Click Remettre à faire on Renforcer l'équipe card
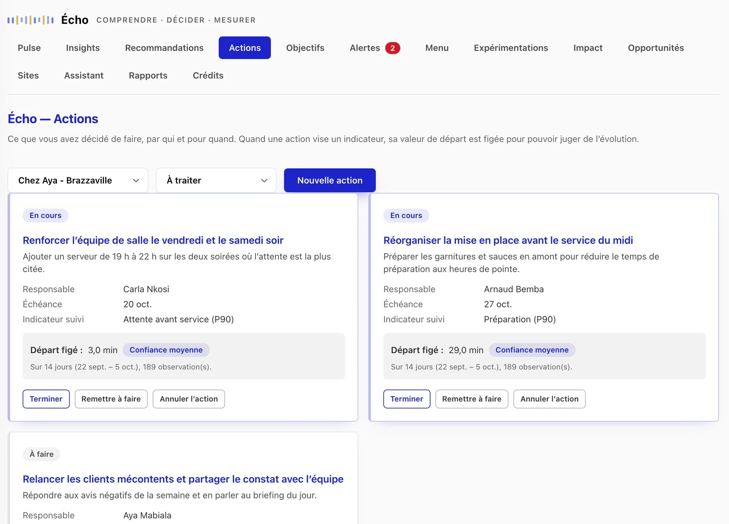The height and width of the screenshot is (524, 729). 111,399
